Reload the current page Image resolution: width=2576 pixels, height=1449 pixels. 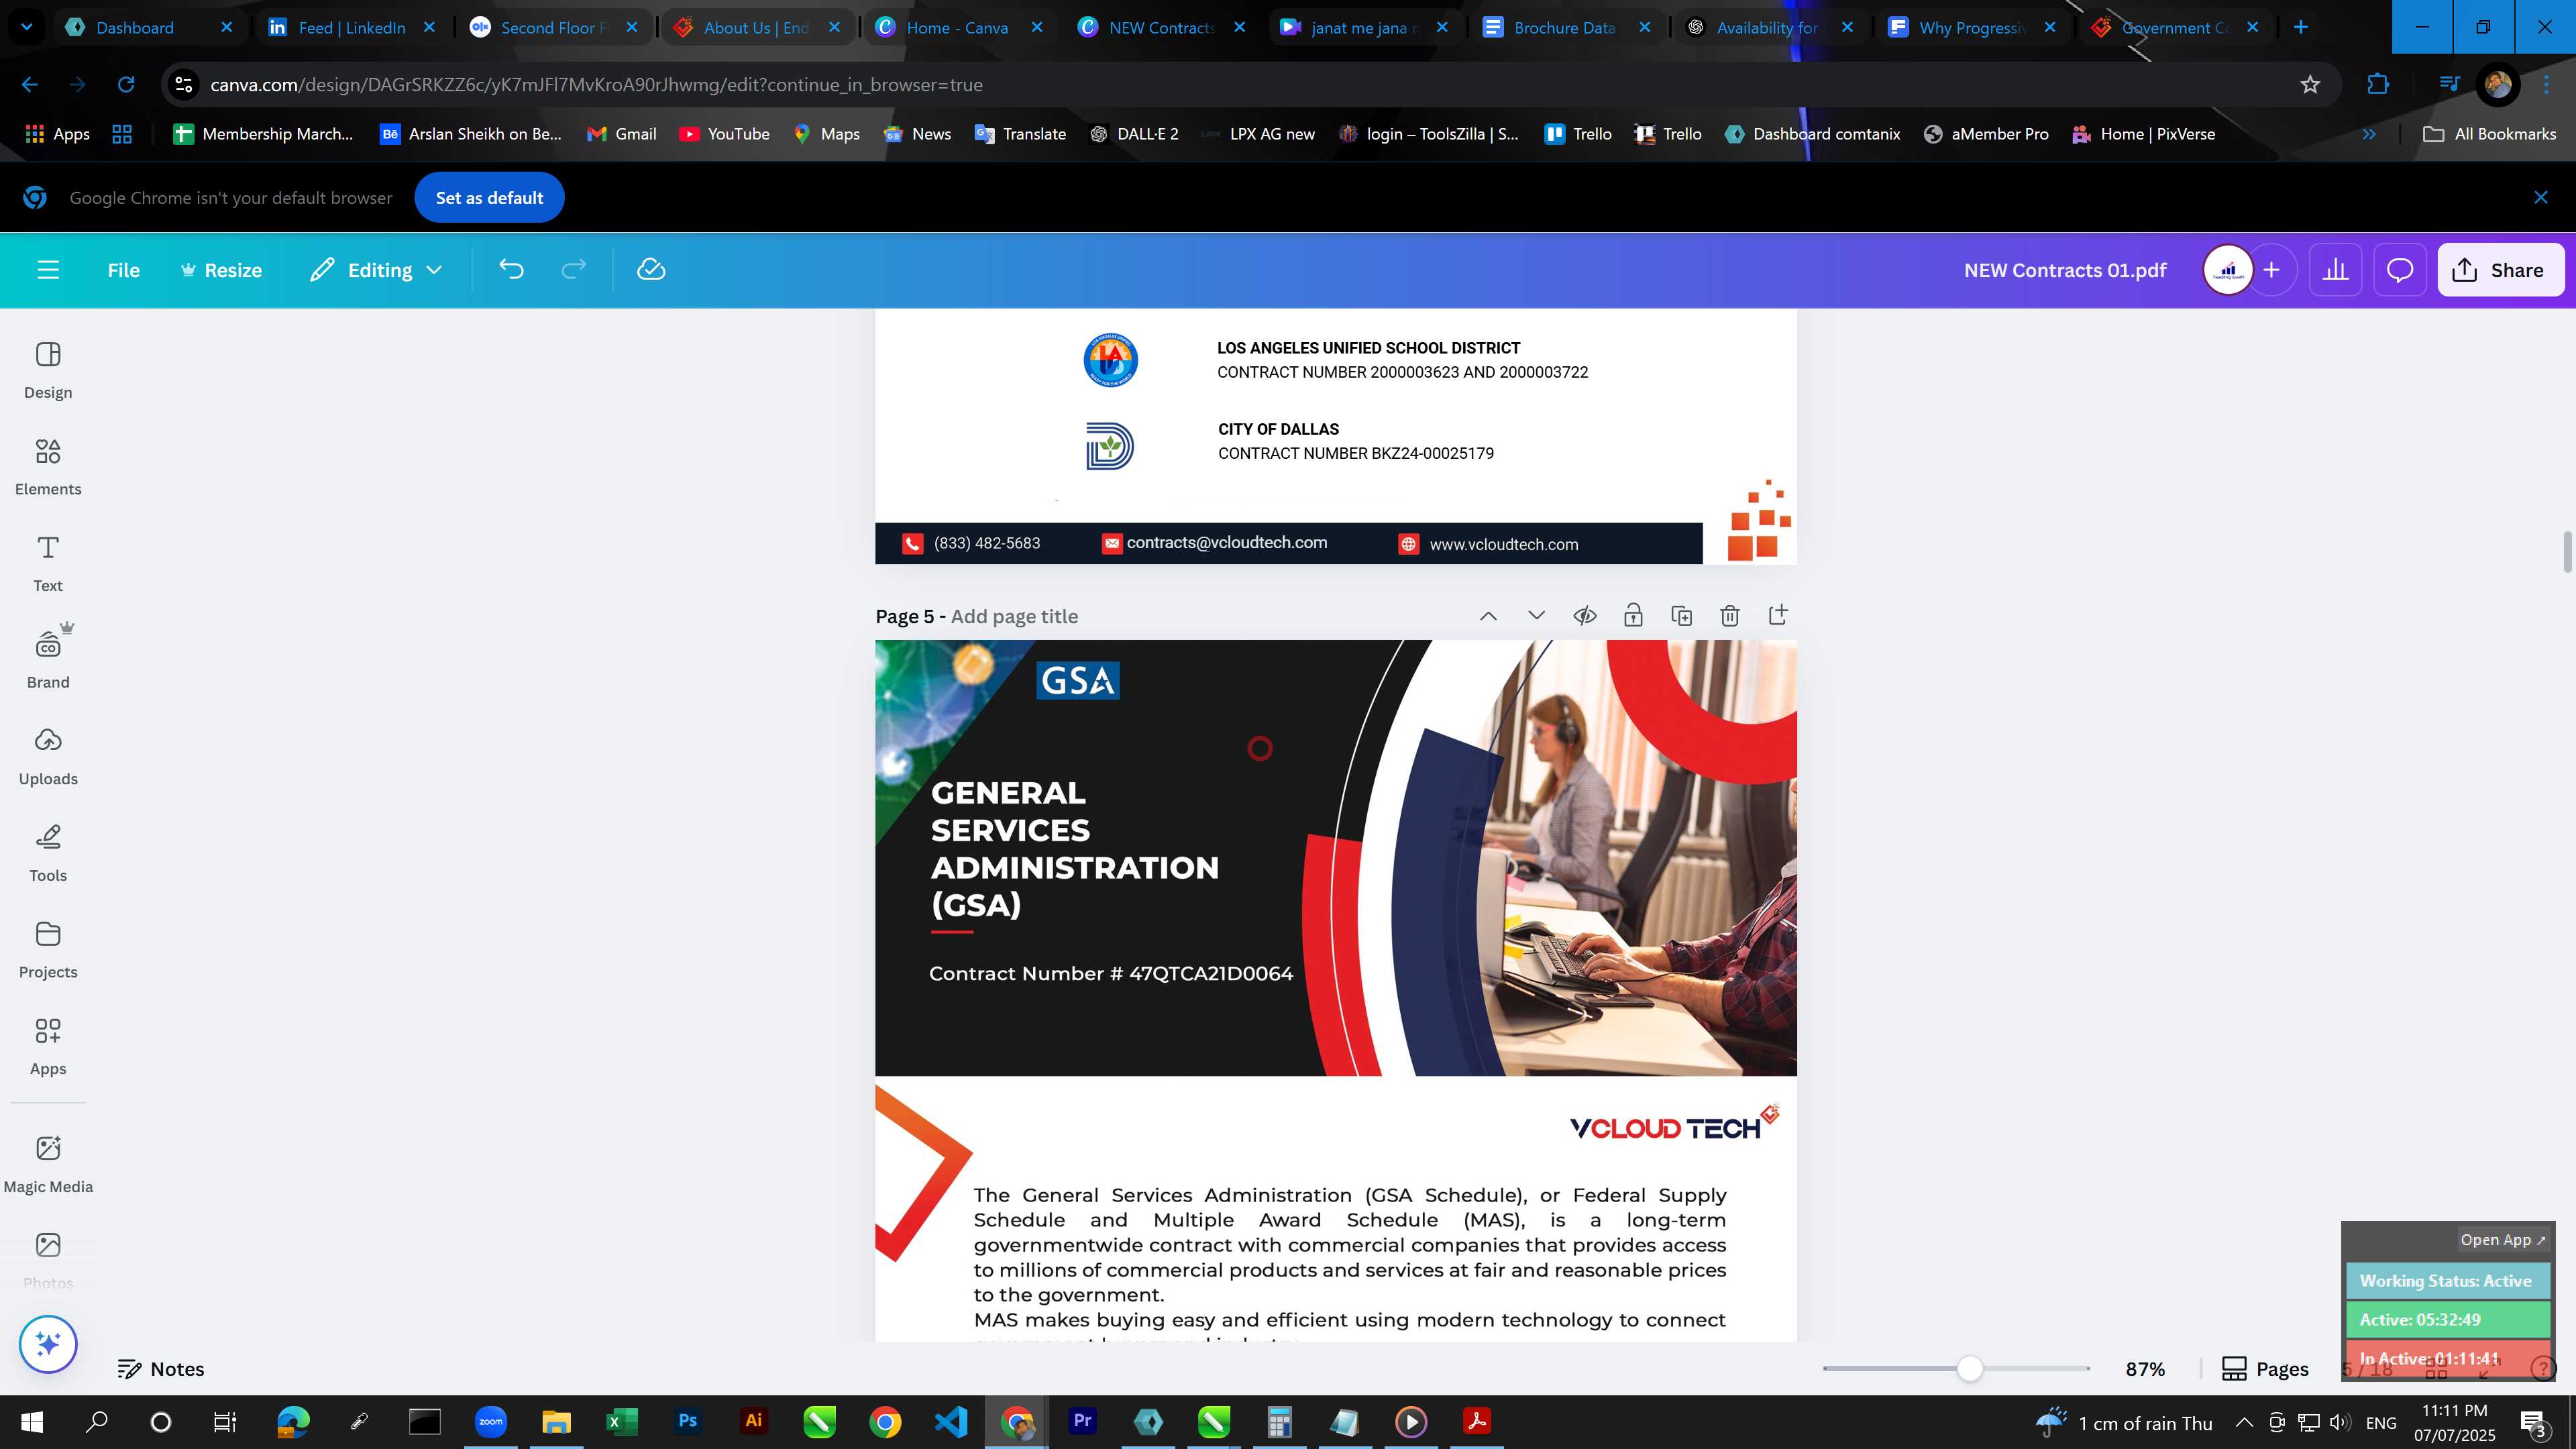126,85
